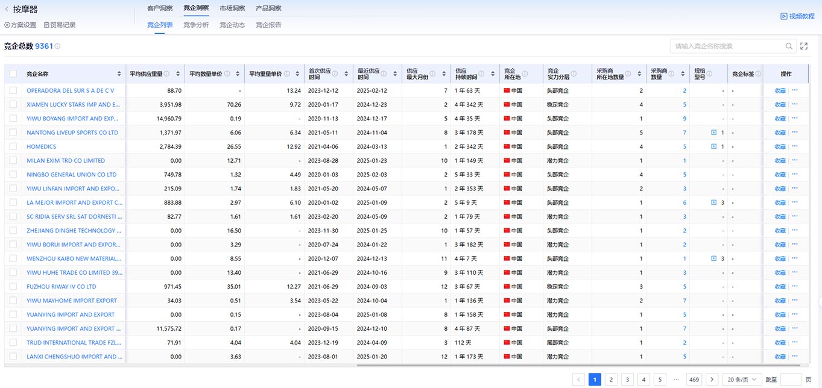Sort by 最近供应时间 column
Image resolution: width=822 pixels, height=388 pixels.
pos(395,74)
